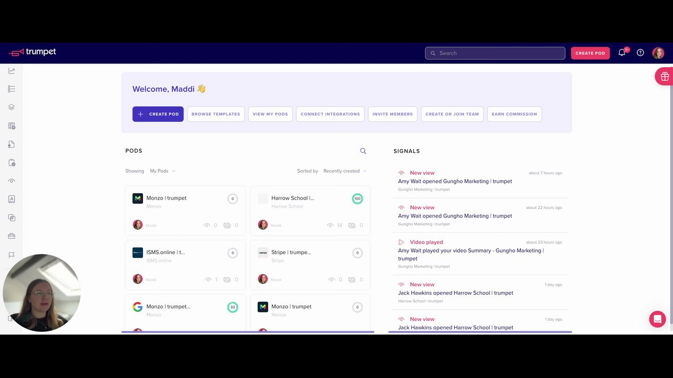
Task: Click the New view eye icon, 7 hours ago
Action: [401, 173]
